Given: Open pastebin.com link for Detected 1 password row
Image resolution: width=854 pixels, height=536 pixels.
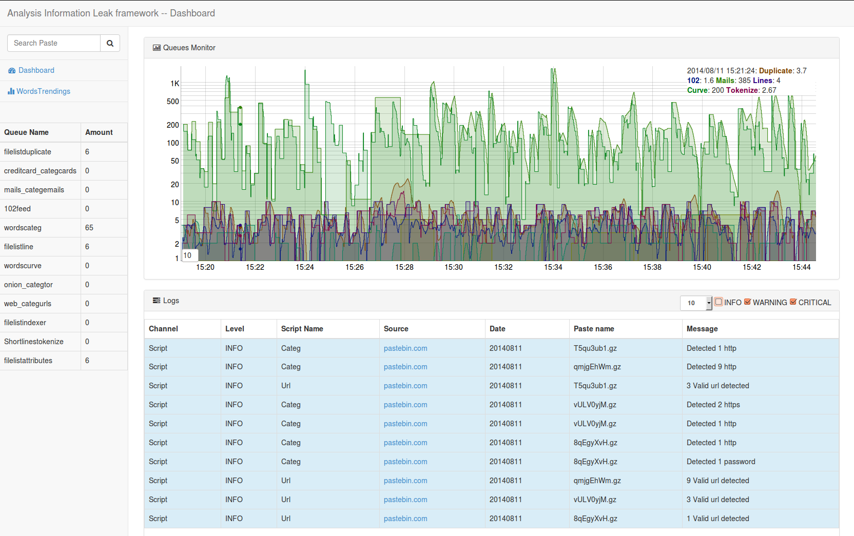Looking at the screenshot, I should pyautogui.click(x=405, y=462).
